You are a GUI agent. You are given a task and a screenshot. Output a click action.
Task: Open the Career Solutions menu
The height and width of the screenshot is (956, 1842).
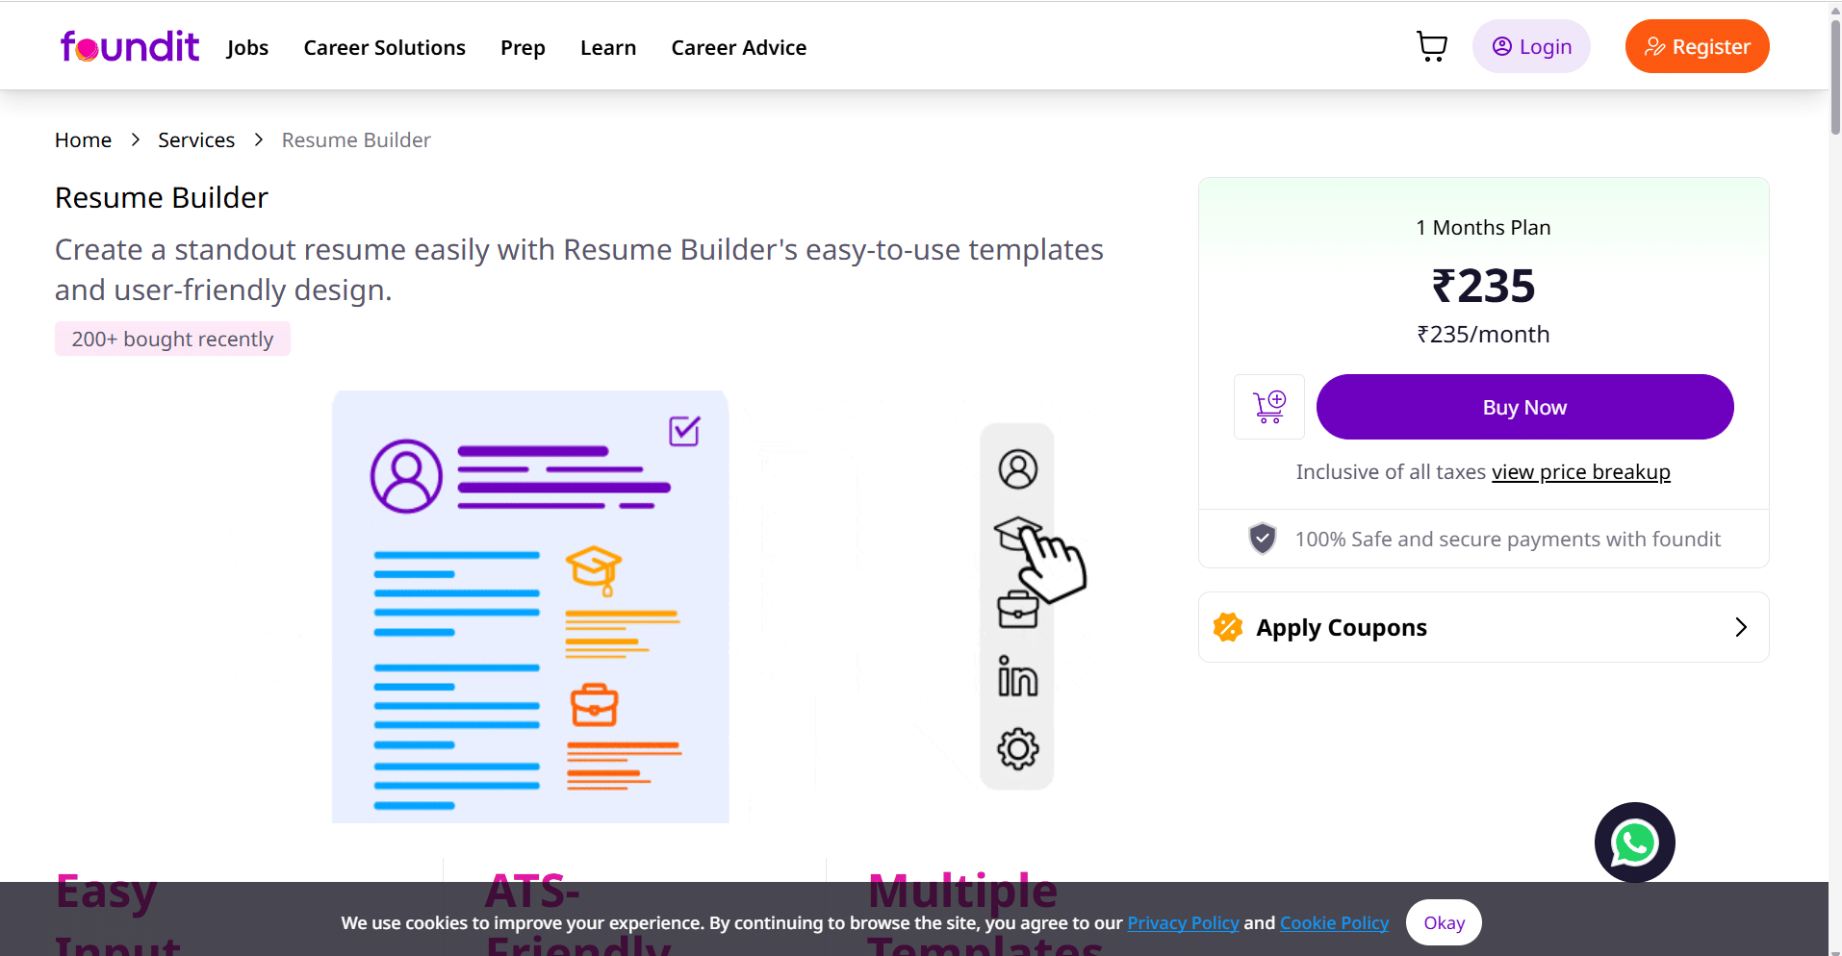[x=384, y=48]
